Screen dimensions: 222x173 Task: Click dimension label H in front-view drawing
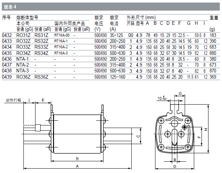point(206,129)
